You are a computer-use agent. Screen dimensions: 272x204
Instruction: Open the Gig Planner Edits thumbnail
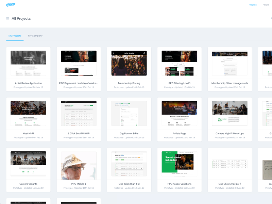[129, 114]
